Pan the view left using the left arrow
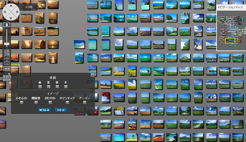The image size is (246, 142). [x=5, y=12]
